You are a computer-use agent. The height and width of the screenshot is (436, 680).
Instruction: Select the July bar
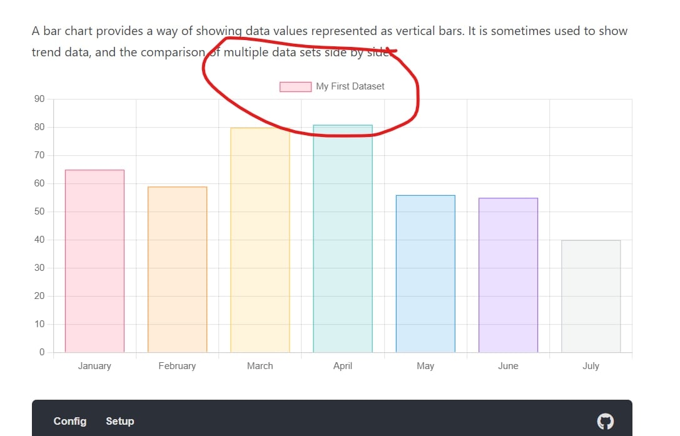[591, 296]
